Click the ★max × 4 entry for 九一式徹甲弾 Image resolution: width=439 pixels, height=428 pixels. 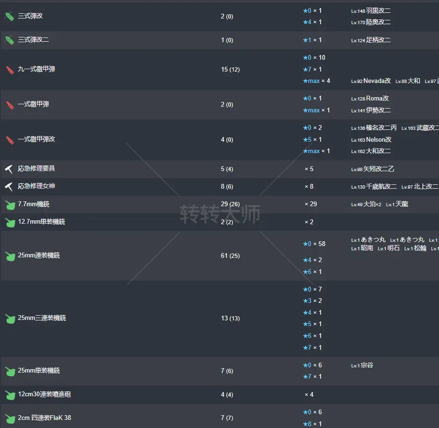click(316, 81)
